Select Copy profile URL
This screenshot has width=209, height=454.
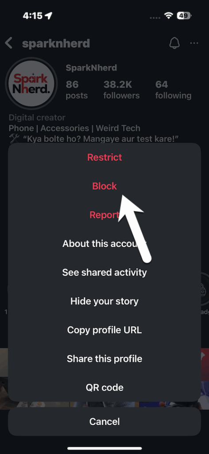104,330
